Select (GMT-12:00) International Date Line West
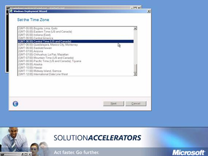The width and height of the screenshot is (208, 156). point(76,74)
